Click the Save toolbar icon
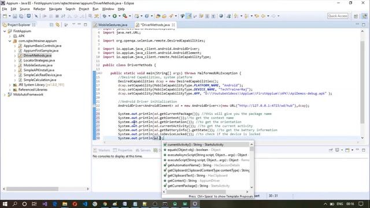Screen dimensions: 370x208 (15, 16)
